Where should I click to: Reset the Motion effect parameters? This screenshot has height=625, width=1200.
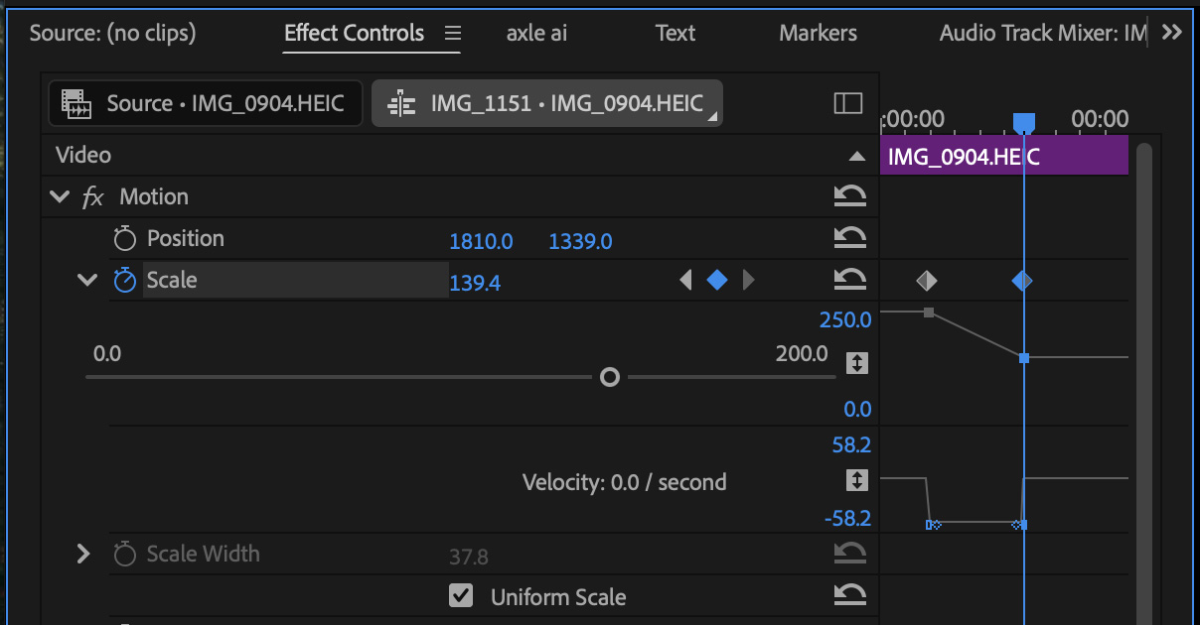point(849,196)
